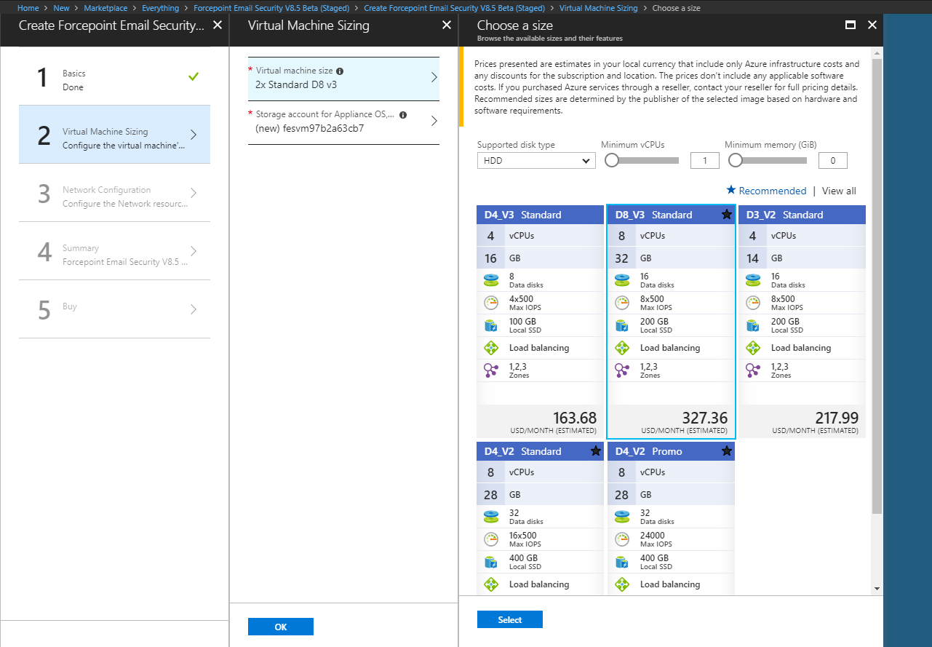Click the D3_V2 Standard card header
The width and height of the screenshot is (932, 647).
(802, 215)
